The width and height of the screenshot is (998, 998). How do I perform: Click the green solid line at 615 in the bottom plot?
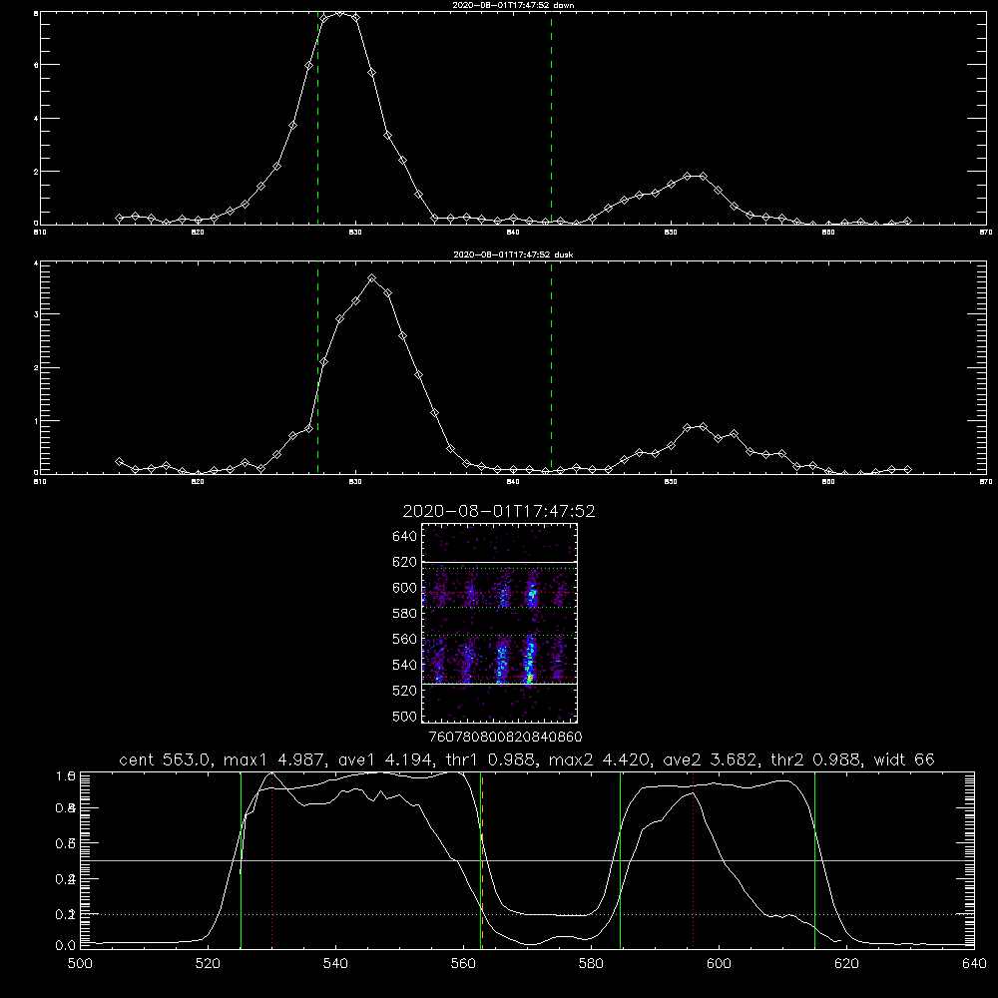[x=814, y=859]
